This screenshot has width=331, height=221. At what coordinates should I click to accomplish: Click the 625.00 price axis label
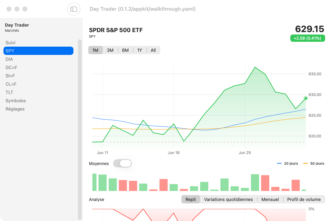point(315,115)
